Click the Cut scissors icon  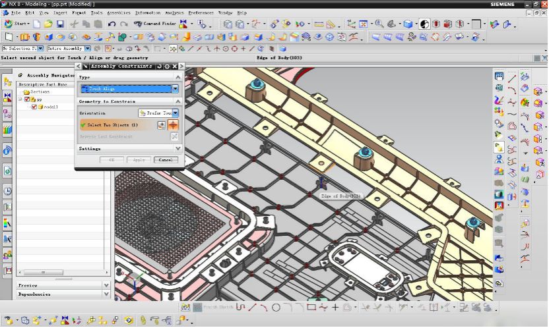click(74, 24)
